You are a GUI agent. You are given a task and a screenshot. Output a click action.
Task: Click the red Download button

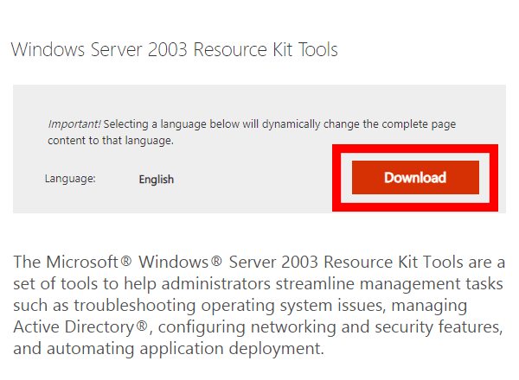(x=415, y=178)
